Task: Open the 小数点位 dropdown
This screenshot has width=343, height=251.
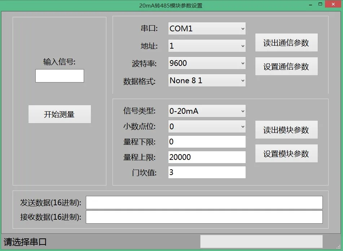Action: pyautogui.click(x=207, y=126)
